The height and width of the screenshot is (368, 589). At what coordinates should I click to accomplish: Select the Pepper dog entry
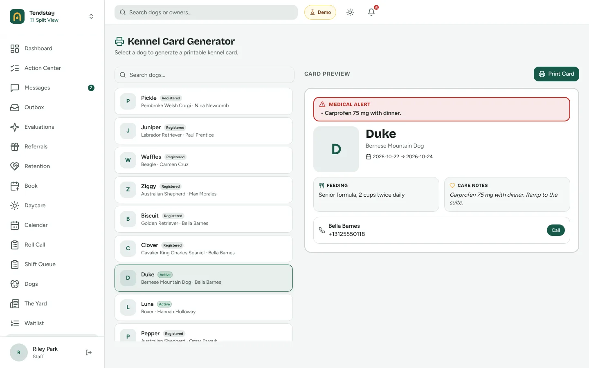204,333
